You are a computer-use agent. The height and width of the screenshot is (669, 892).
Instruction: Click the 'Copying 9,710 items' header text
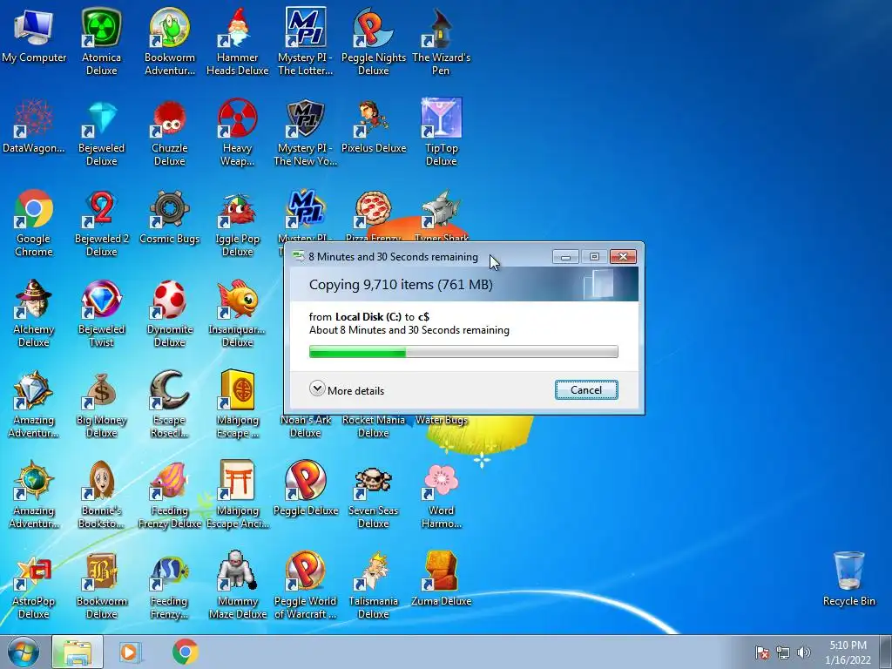[x=401, y=285]
